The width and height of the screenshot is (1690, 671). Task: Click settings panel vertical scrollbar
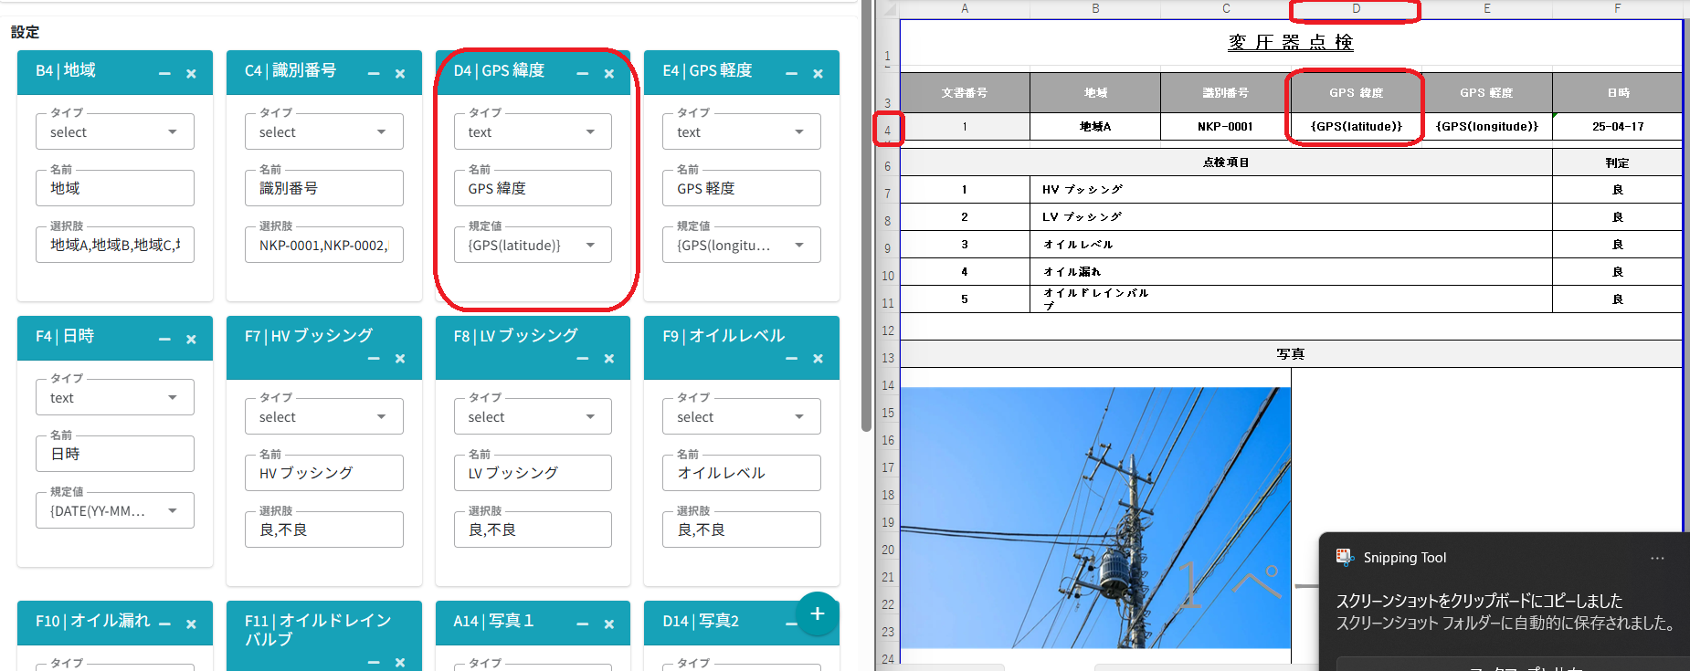click(866, 215)
